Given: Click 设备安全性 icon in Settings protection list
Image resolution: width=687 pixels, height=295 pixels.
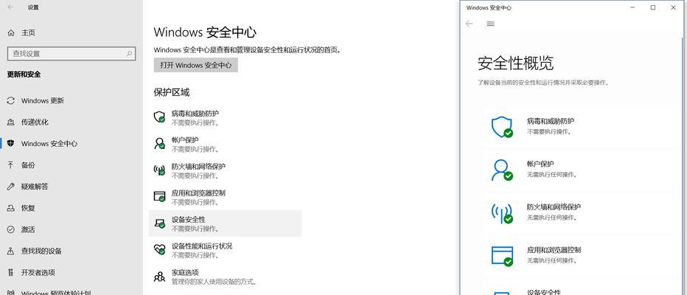Looking at the screenshot, I should (159, 223).
